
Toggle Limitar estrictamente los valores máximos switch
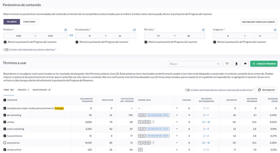[x=6, y=50]
